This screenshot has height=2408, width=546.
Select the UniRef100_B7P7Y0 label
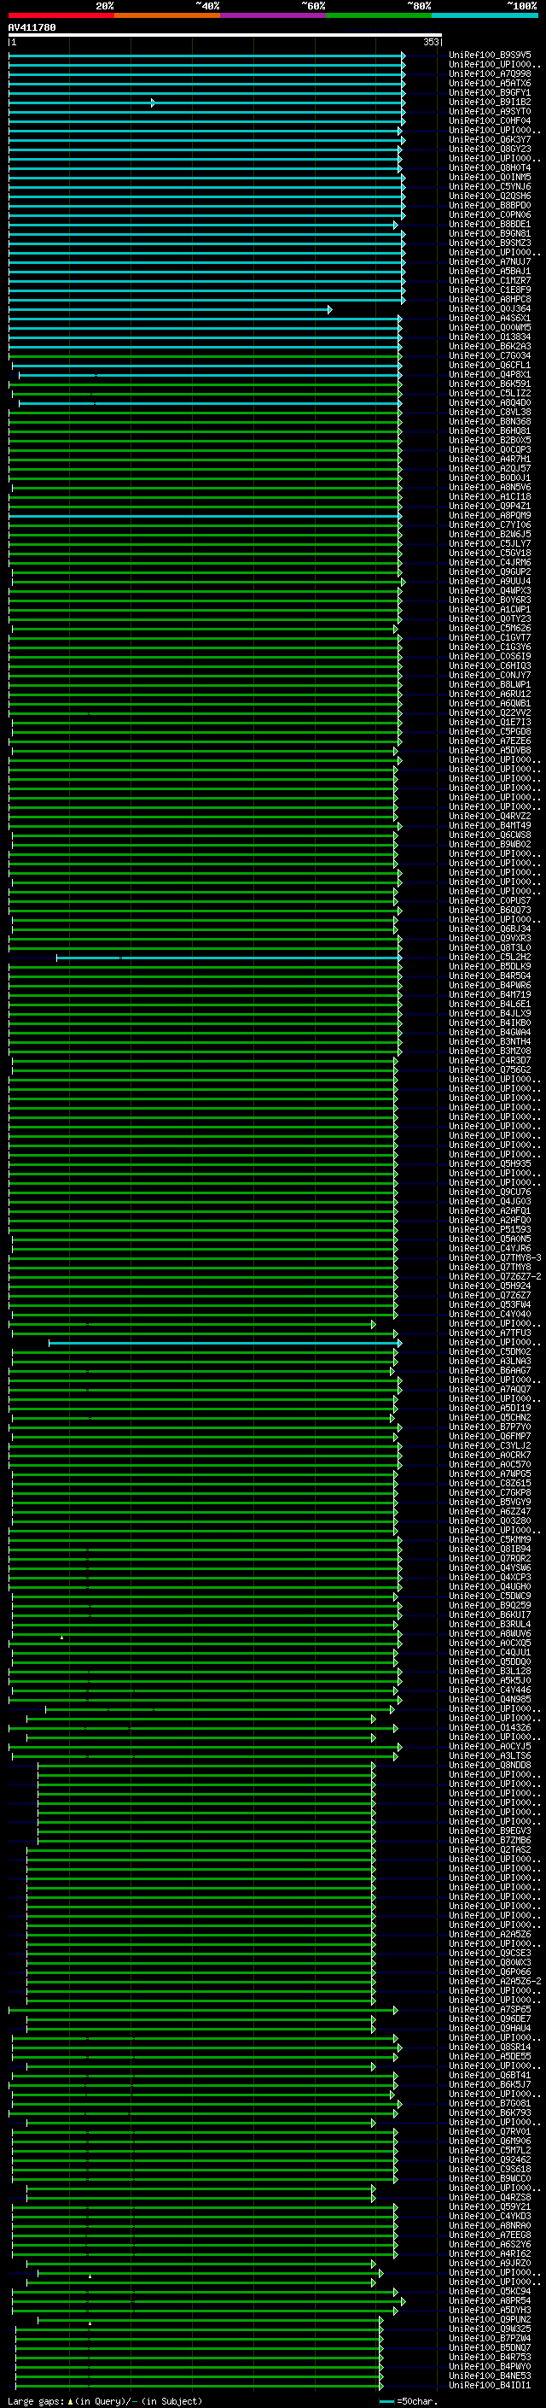(490, 1427)
